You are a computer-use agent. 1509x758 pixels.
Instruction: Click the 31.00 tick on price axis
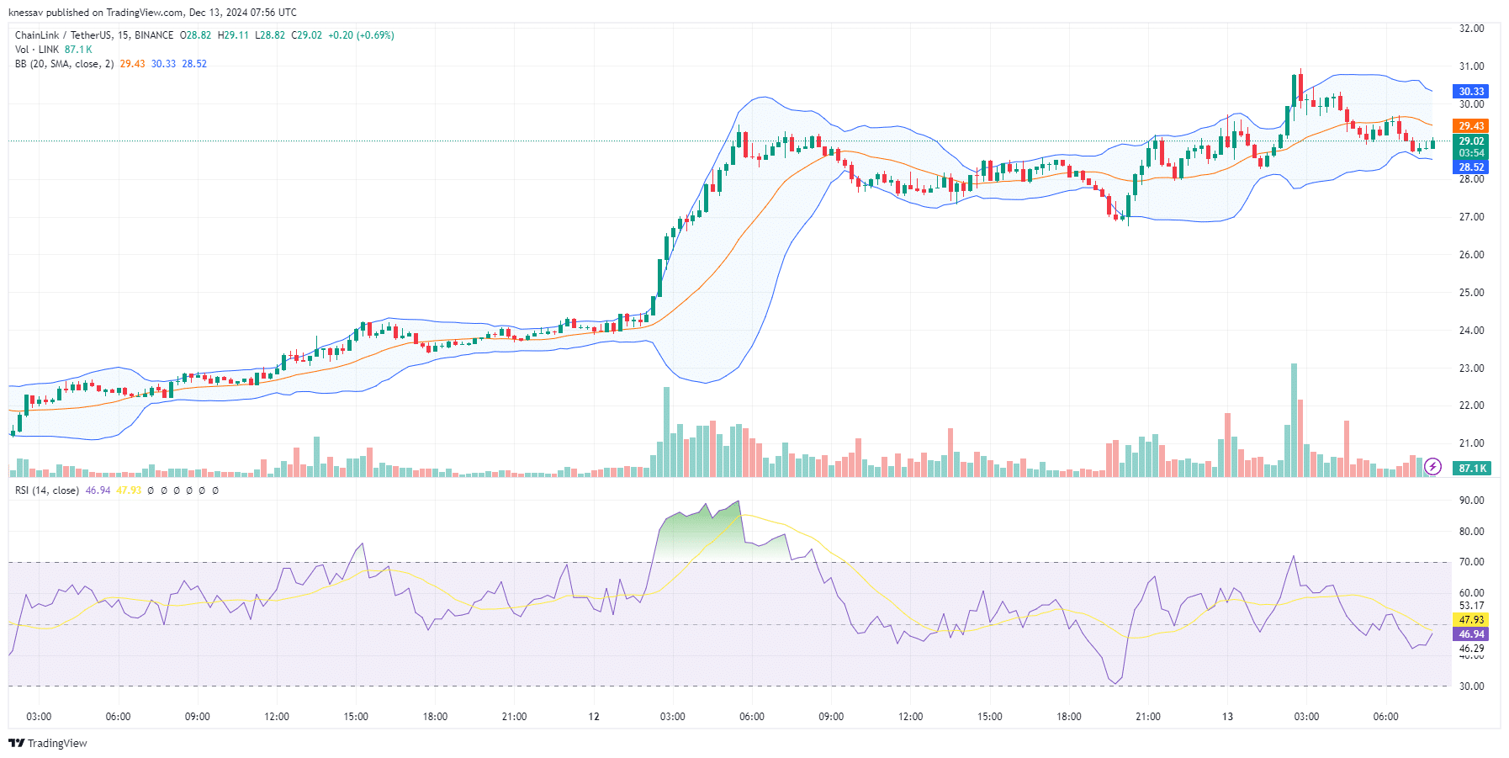point(1471,66)
